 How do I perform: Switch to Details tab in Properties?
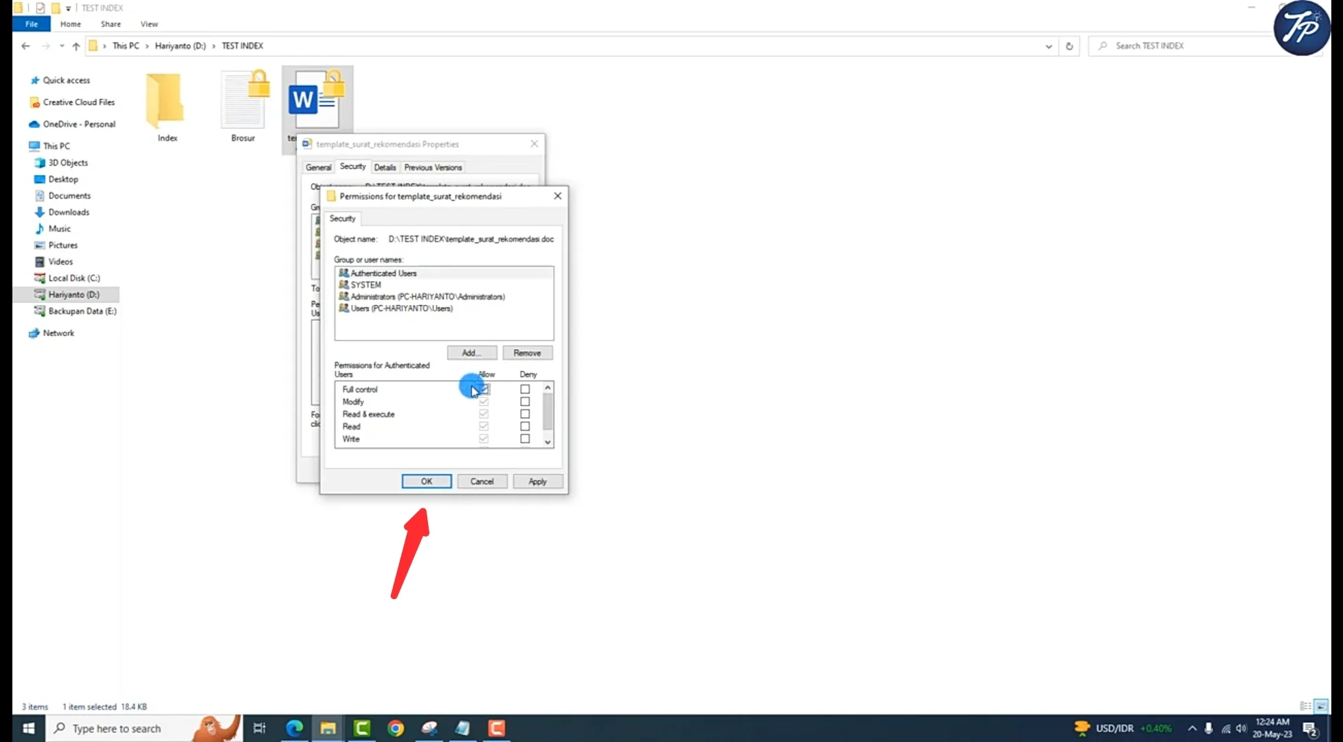click(x=385, y=168)
